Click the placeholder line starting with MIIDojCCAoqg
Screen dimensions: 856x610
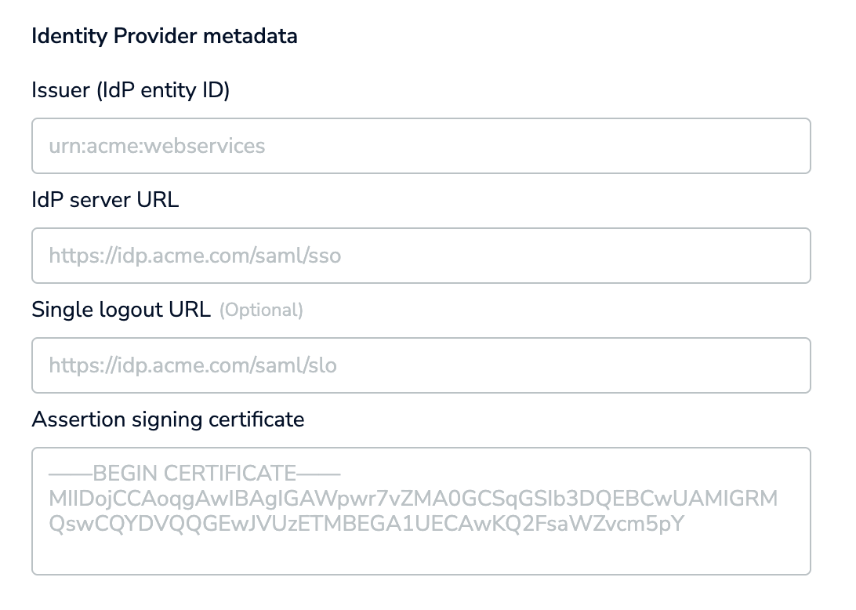point(412,499)
